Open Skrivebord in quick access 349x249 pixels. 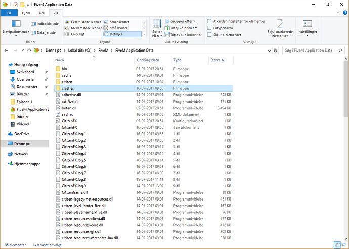[25, 72]
